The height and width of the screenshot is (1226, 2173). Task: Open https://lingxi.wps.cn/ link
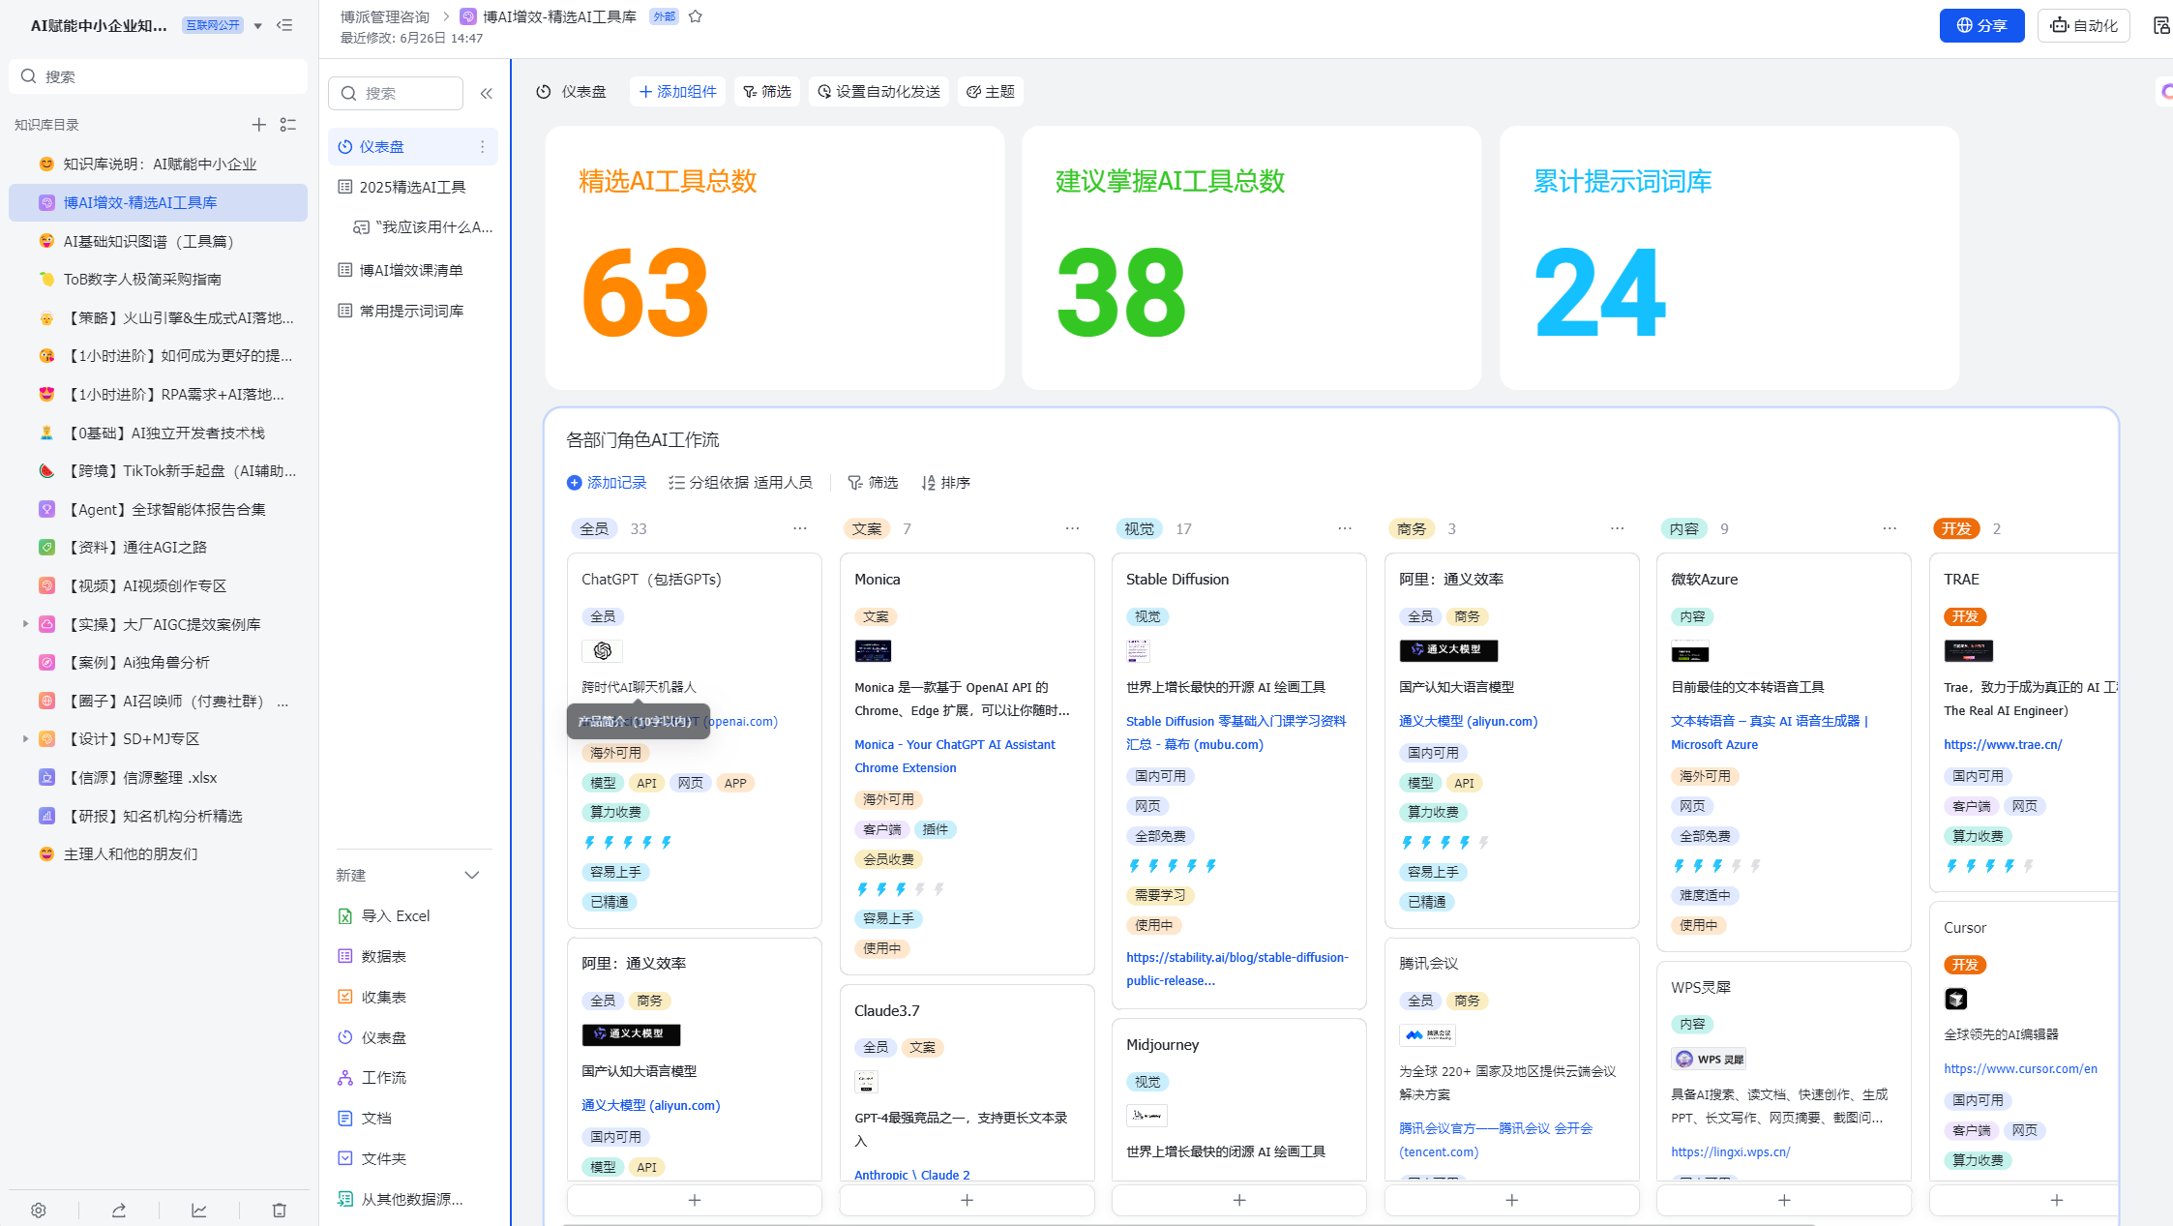click(1730, 1152)
